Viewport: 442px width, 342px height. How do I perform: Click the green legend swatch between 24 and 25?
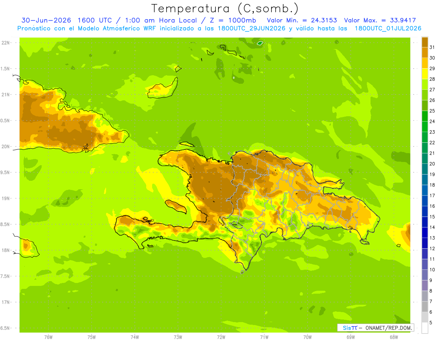click(425, 116)
